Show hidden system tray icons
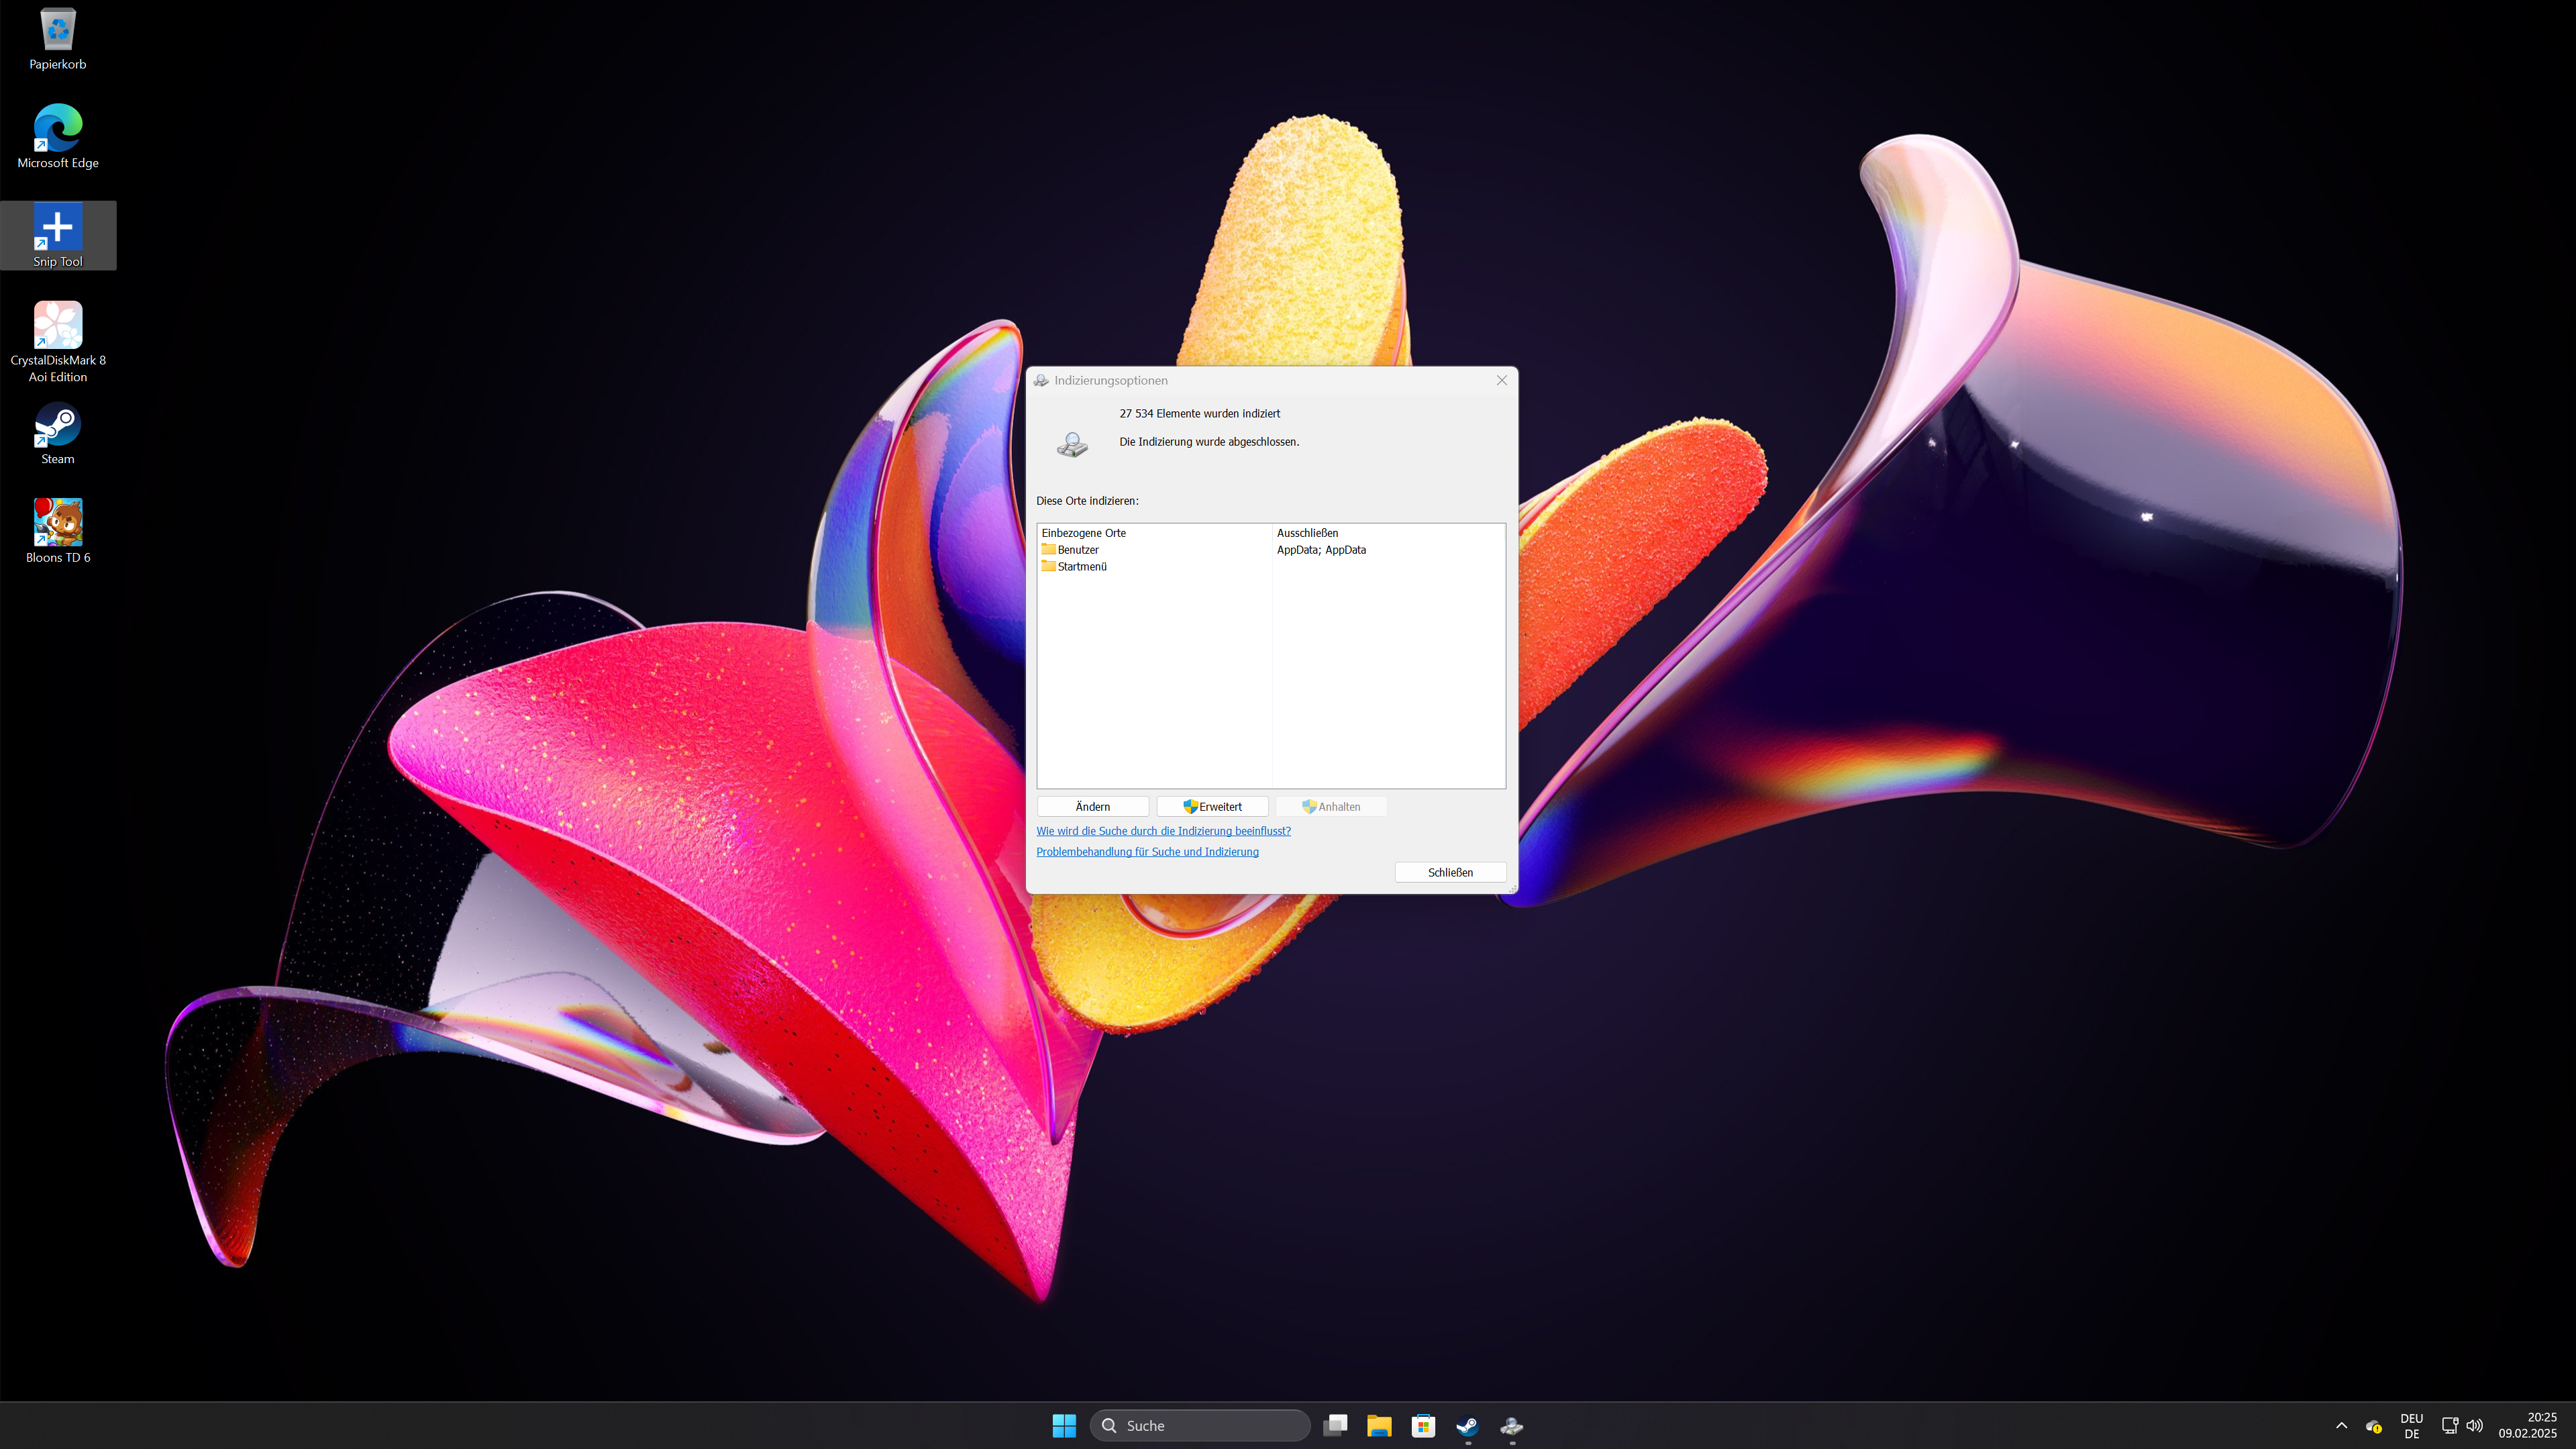2576x1449 pixels. pyautogui.click(x=2341, y=1425)
